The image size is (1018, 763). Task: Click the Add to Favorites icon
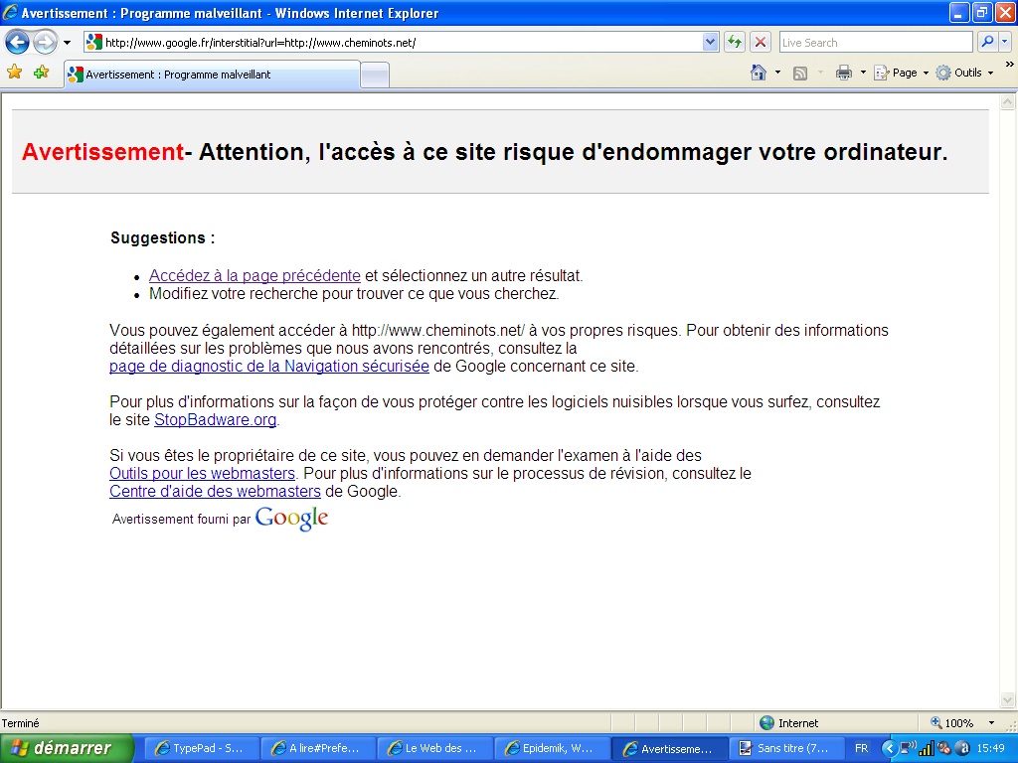[x=41, y=73]
